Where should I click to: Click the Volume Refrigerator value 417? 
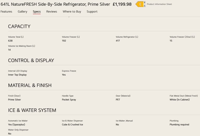(118, 41)
